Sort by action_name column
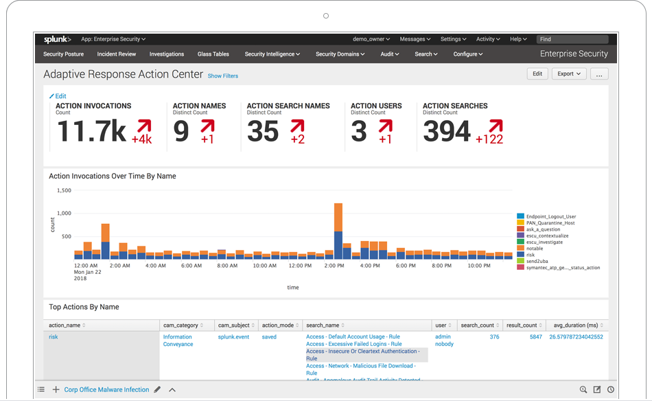The image size is (652, 401). [67, 325]
